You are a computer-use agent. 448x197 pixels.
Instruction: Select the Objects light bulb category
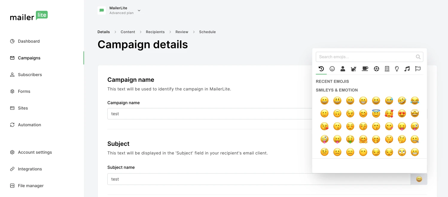[x=397, y=69]
